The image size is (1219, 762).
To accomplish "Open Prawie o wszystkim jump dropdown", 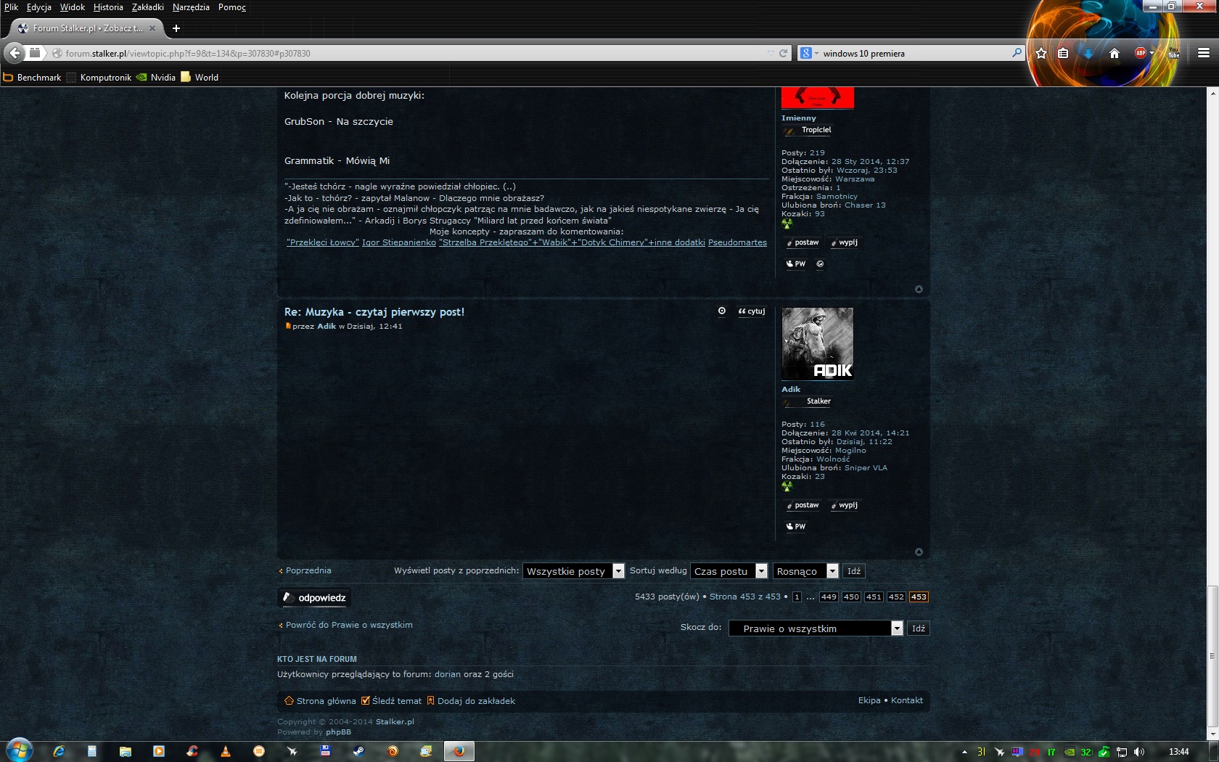I will pyautogui.click(x=816, y=628).
